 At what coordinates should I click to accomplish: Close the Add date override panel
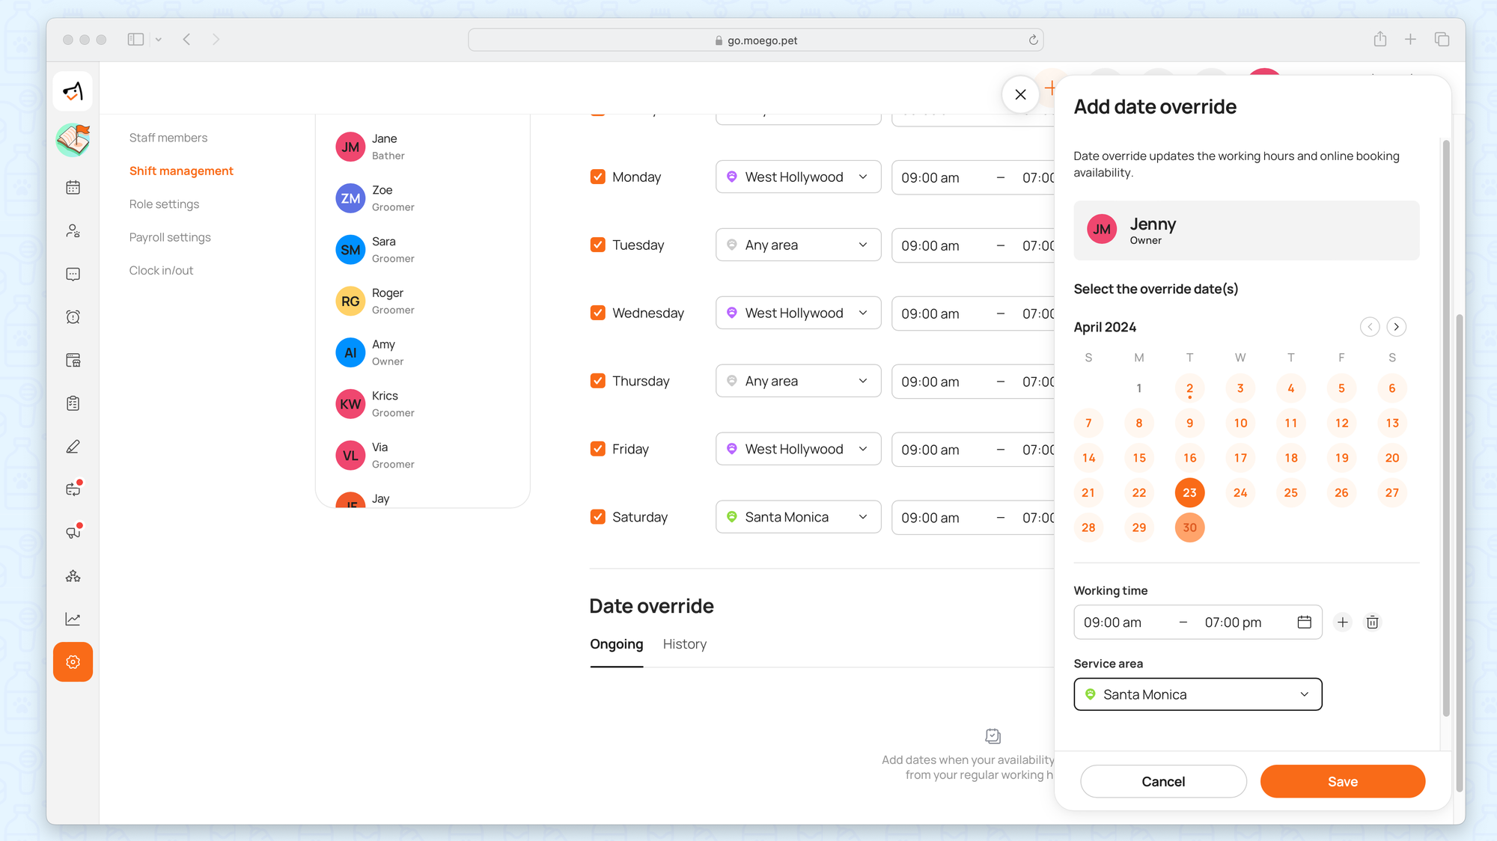(1020, 94)
